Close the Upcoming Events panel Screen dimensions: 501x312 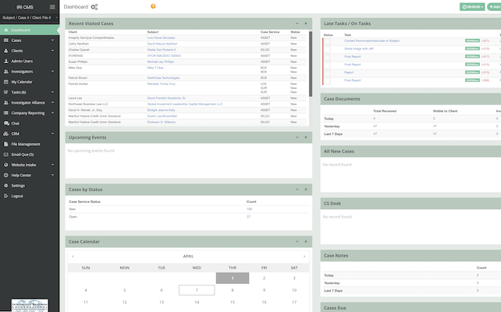305,136
